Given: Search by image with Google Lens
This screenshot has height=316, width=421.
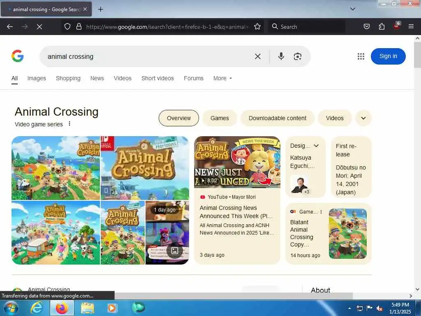Looking at the screenshot, I should pos(298,56).
